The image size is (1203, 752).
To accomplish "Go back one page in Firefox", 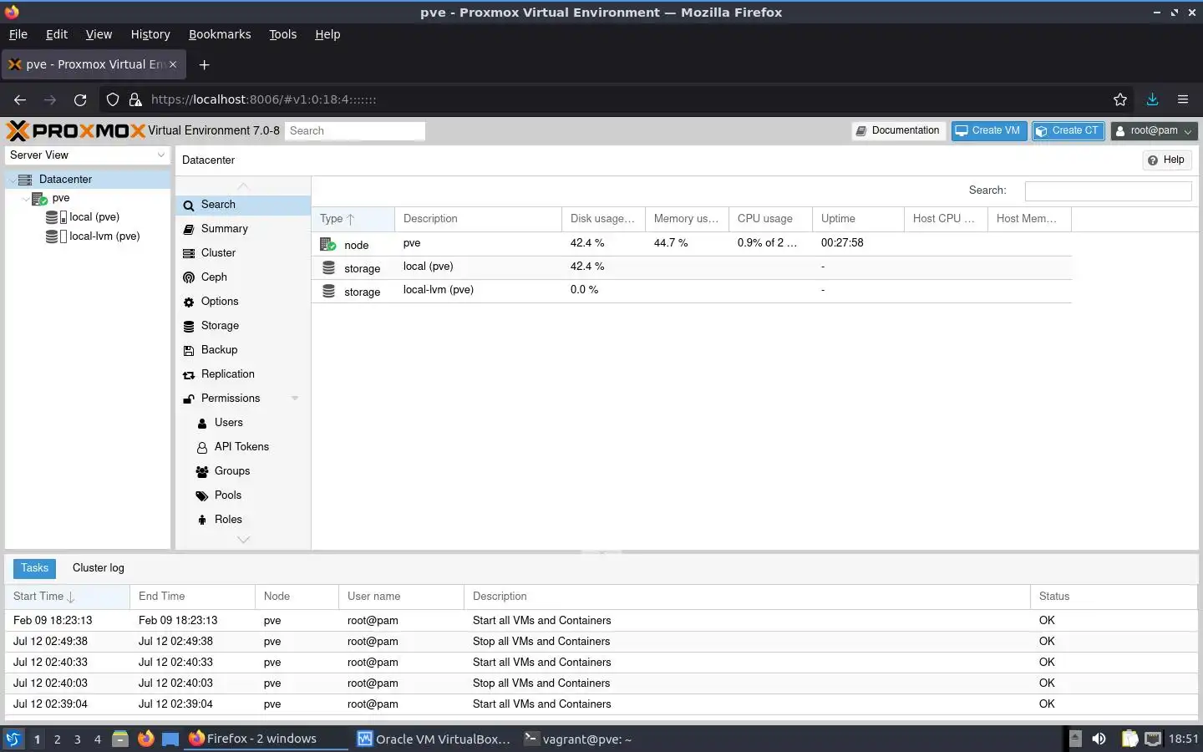I will click(x=20, y=99).
